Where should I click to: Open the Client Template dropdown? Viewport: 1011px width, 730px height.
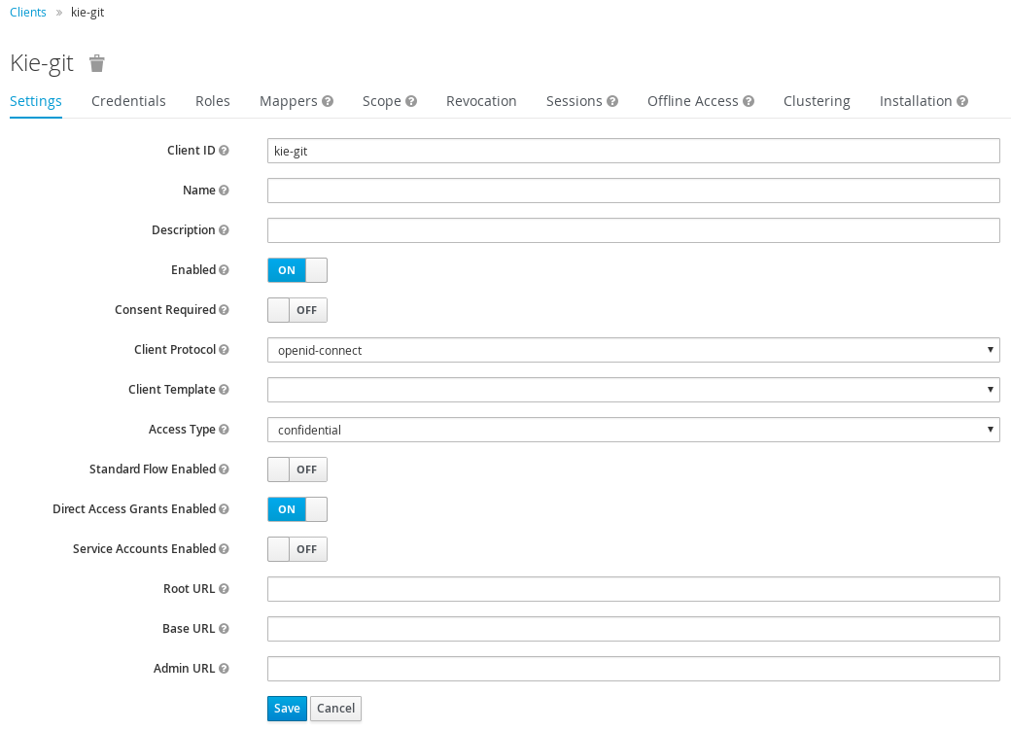633,390
